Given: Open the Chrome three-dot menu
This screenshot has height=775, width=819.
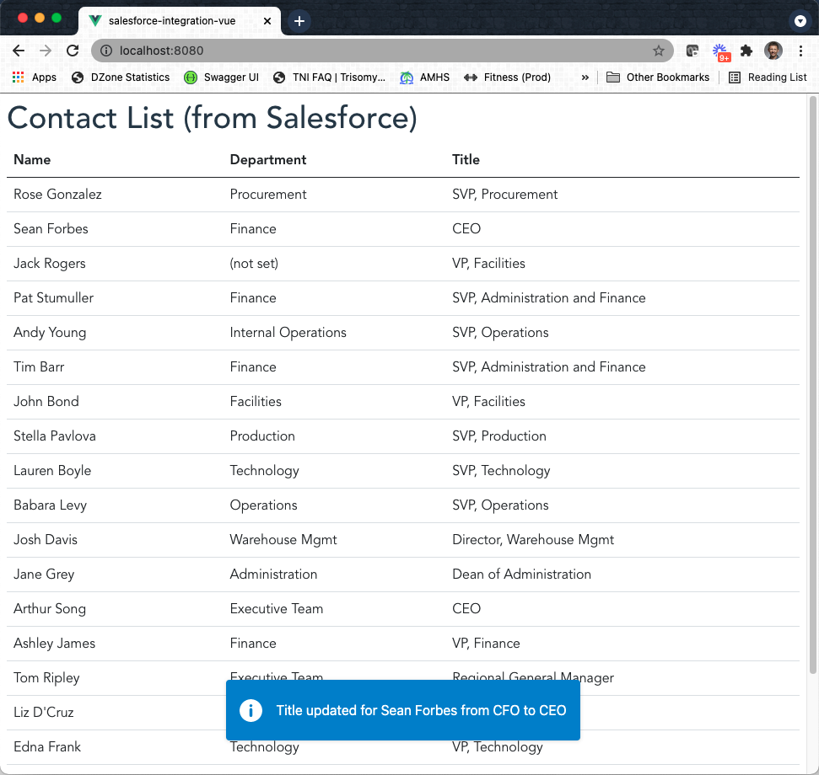Looking at the screenshot, I should point(800,51).
